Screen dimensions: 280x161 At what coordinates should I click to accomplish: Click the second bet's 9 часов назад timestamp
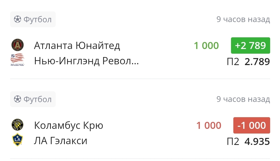click(x=243, y=99)
